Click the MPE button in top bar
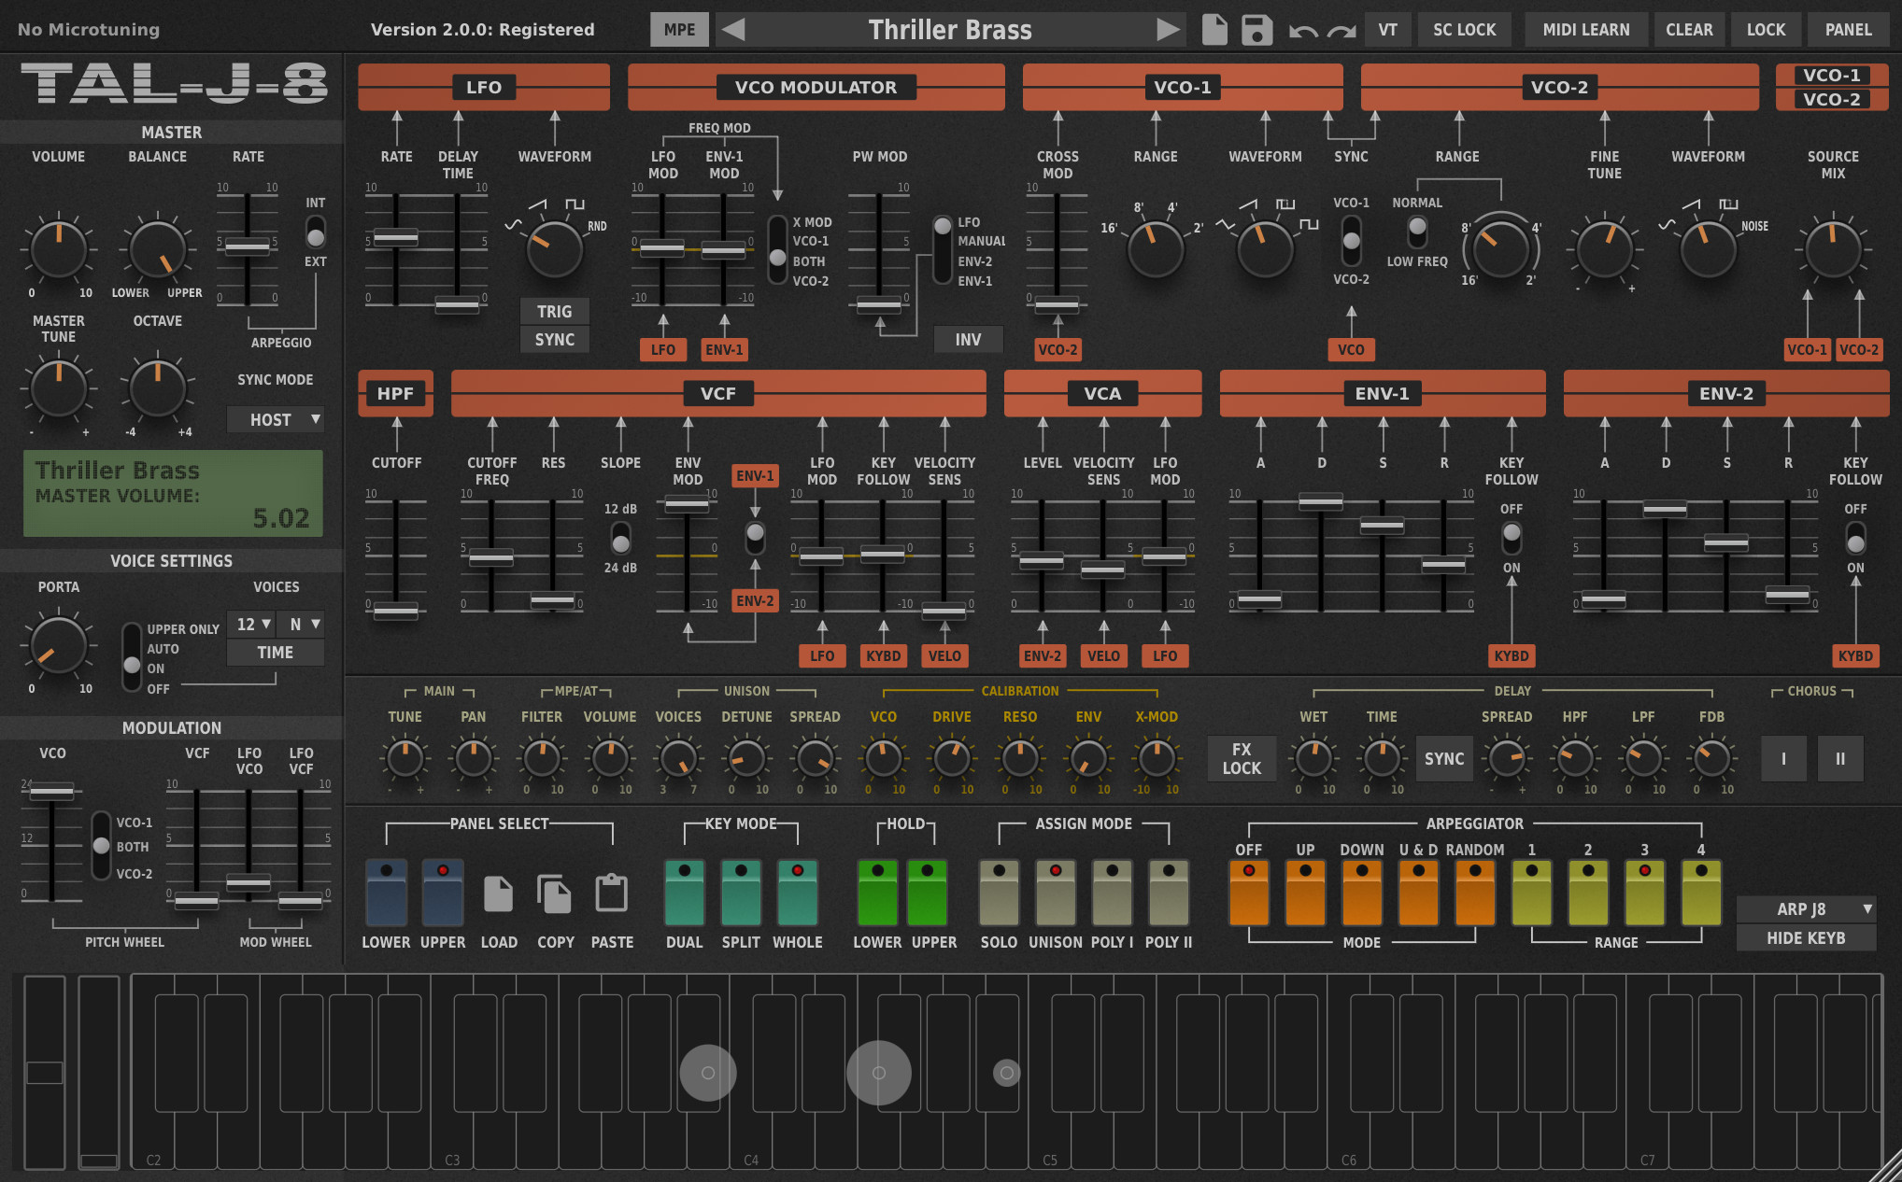Screen dimensions: 1902x1182 point(679,30)
